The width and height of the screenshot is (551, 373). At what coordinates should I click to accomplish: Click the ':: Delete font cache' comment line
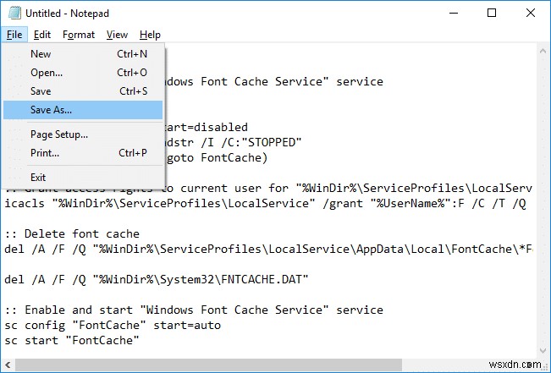click(x=71, y=233)
